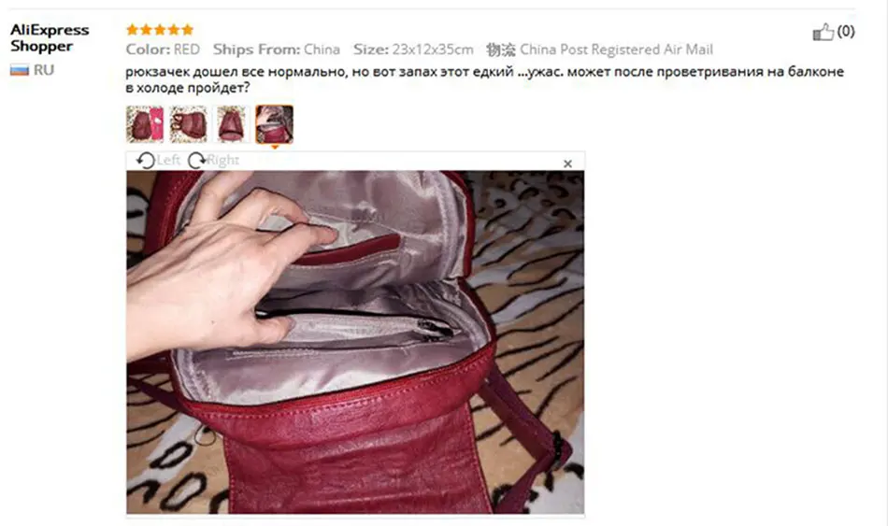888x526 pixels.
Task: Click the Color: RED attribute
Action: click(163, 50)
